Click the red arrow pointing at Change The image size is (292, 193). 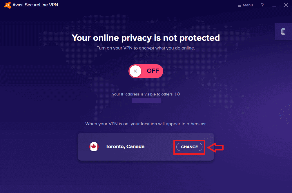point(215,148)
